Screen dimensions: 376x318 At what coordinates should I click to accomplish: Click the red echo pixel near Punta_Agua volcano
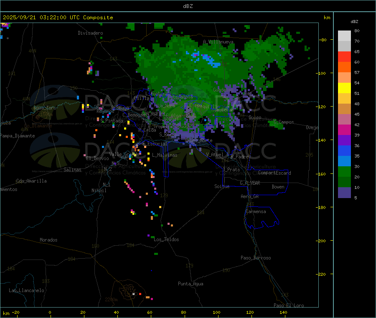tap(140, 294)
